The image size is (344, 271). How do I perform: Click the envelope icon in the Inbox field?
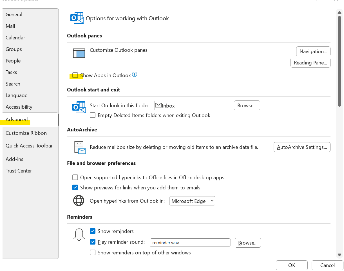pyautogui.click(x=158, y=105)
